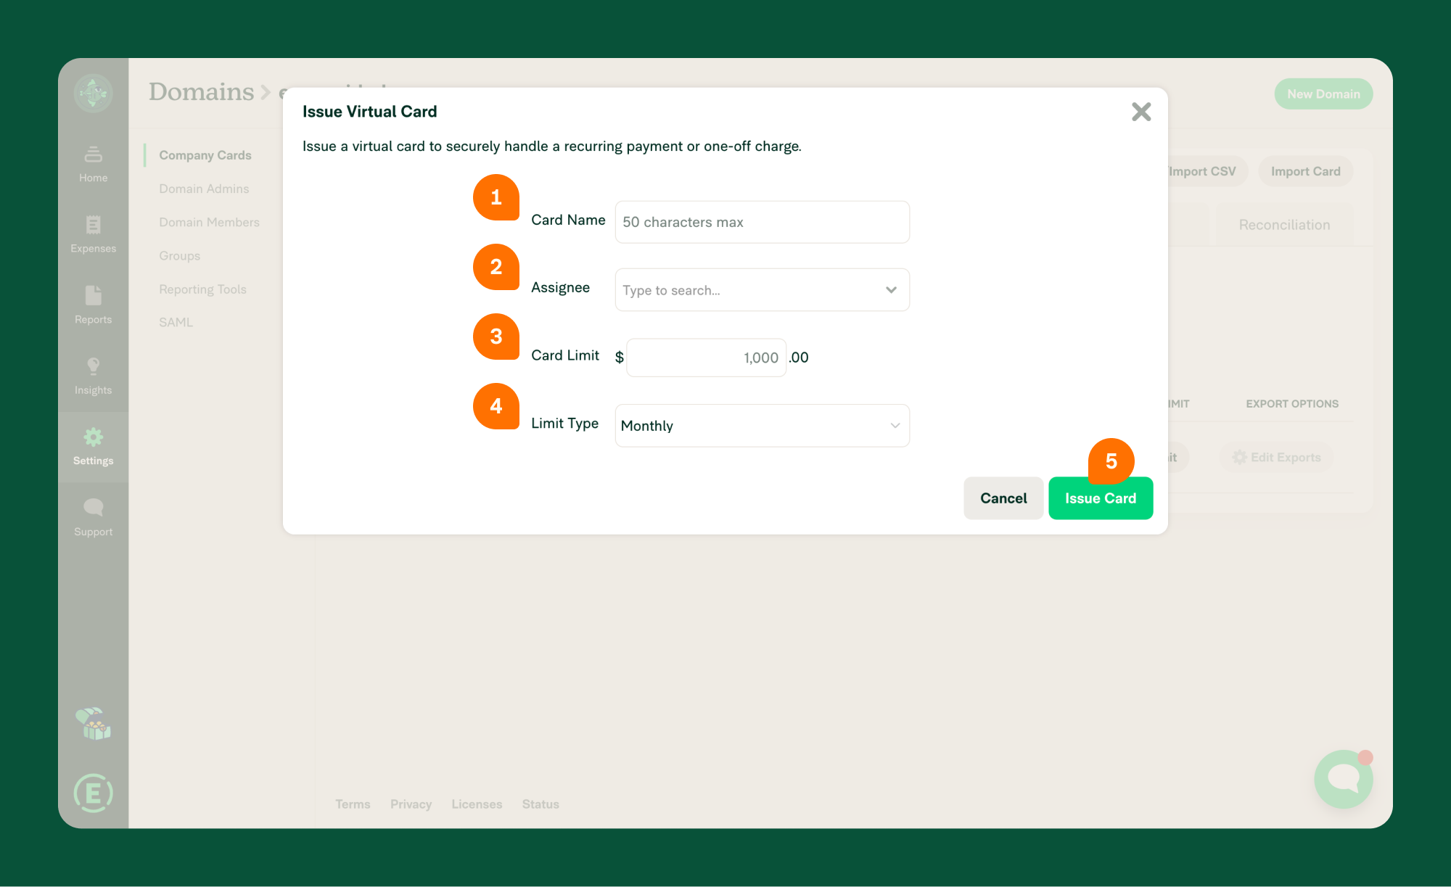Click the Issue Card button
1451x887 pixels.
pyautogui.click(x=1101, y=498)
